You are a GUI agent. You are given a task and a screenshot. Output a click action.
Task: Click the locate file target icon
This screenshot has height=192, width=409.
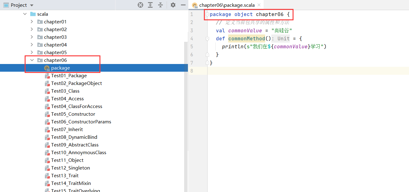140,5
